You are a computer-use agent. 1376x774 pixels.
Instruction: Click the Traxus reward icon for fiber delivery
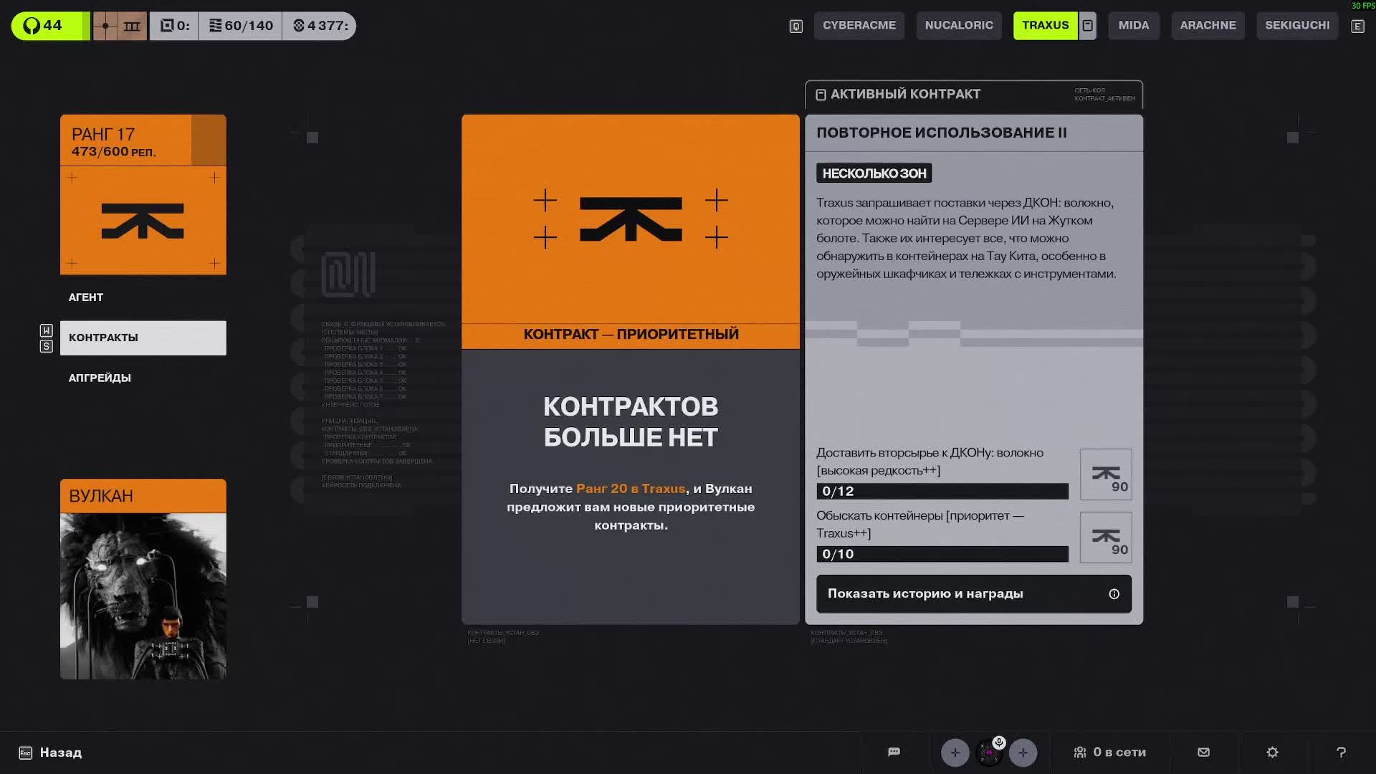(x=1105, y=474)
